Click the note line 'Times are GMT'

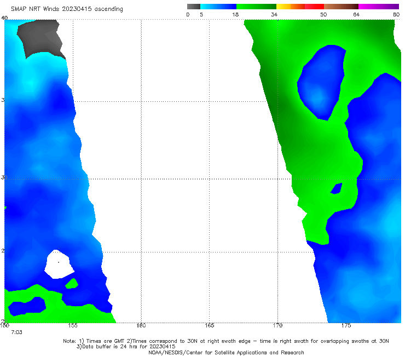106,341
